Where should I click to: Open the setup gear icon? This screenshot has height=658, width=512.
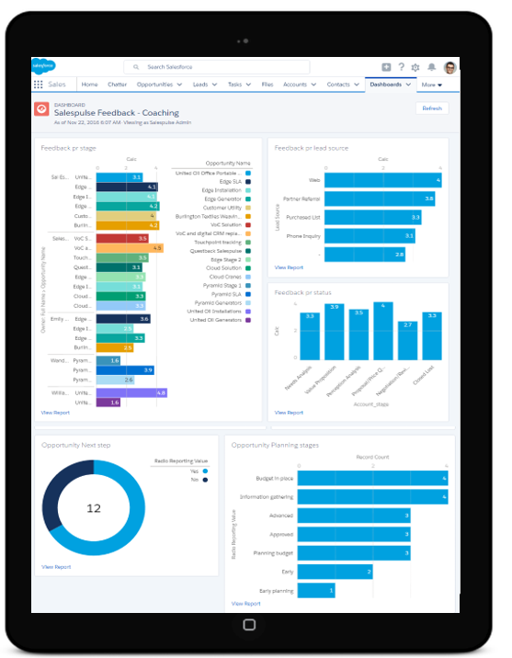pos(415,67)
